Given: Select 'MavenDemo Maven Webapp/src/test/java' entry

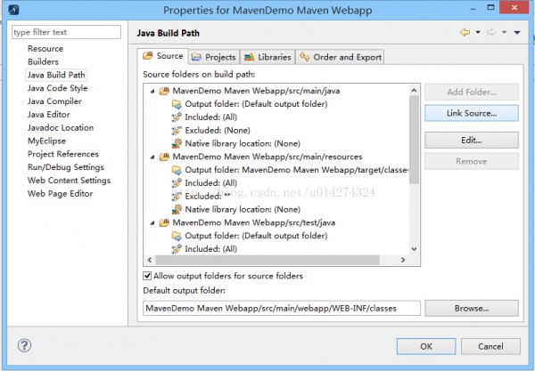Looking at the screenshot, I should 253,222.
